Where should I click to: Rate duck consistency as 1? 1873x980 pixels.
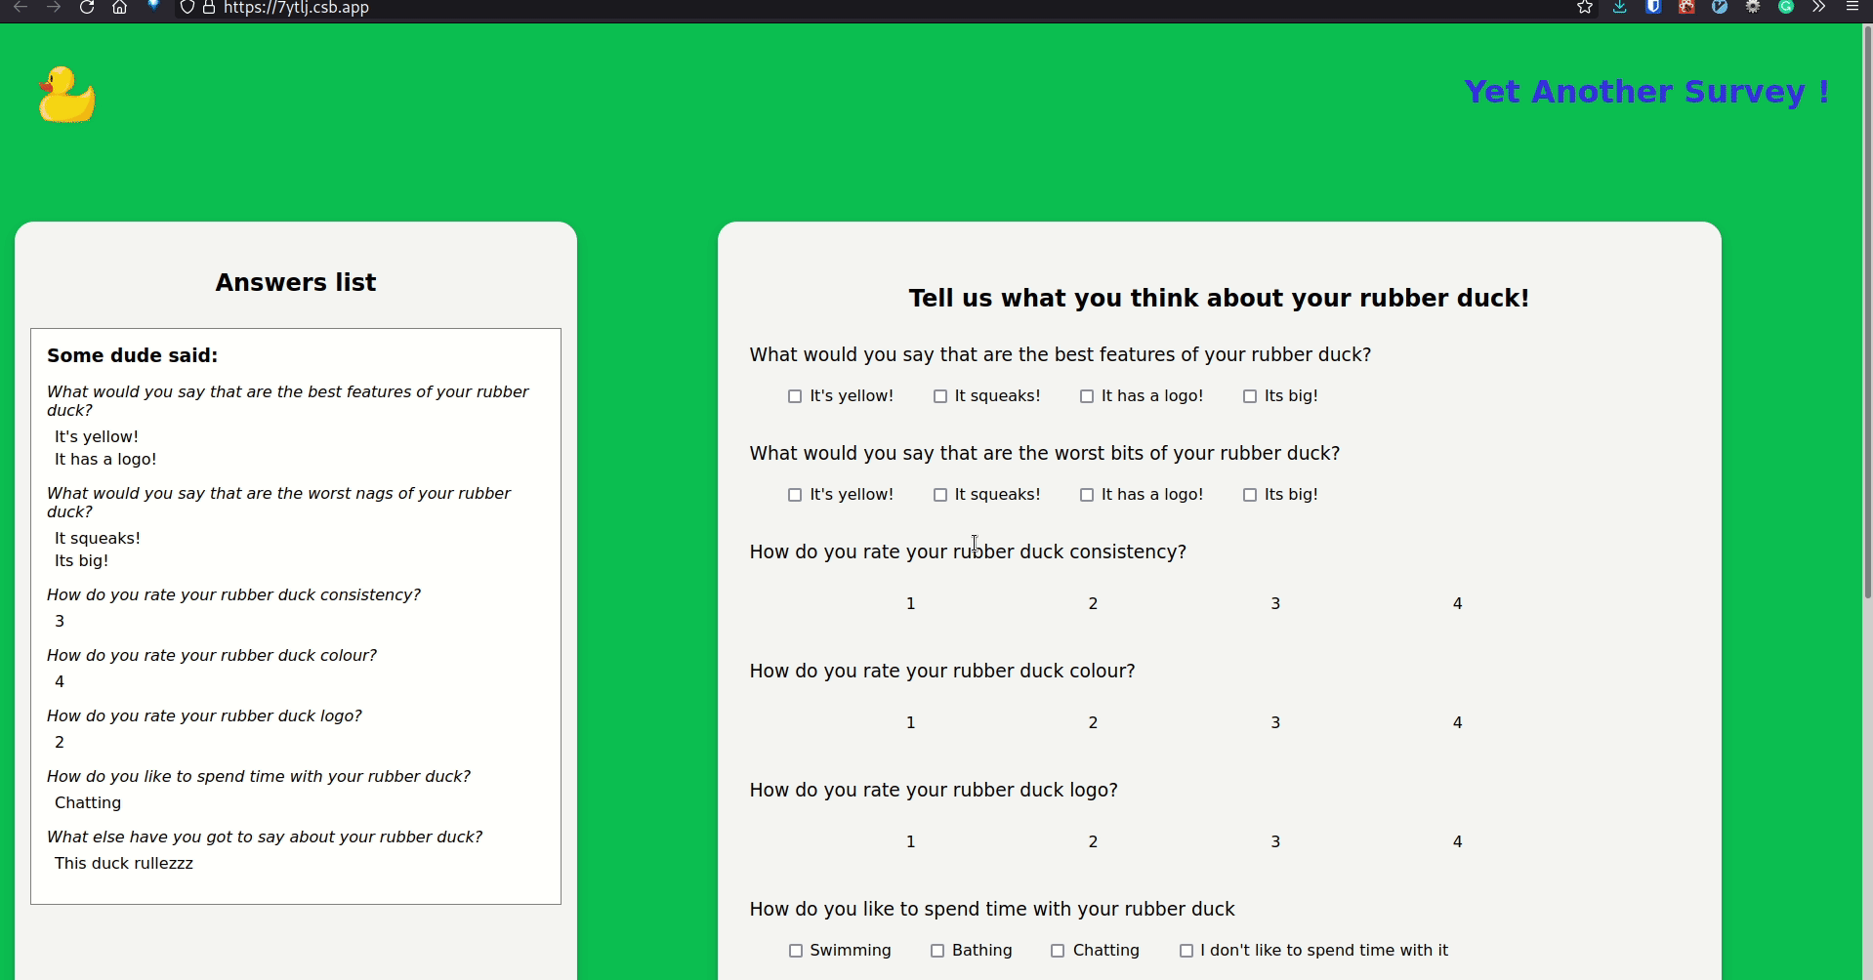pyautogui.click(x=910, y=604)
